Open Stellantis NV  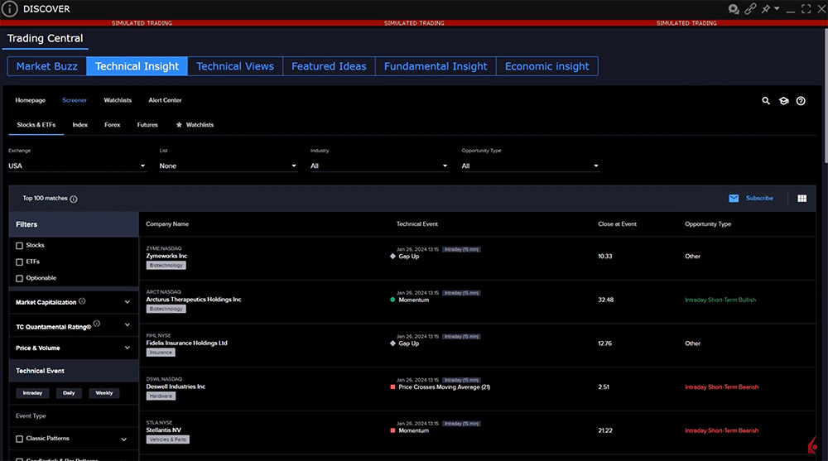163,430
